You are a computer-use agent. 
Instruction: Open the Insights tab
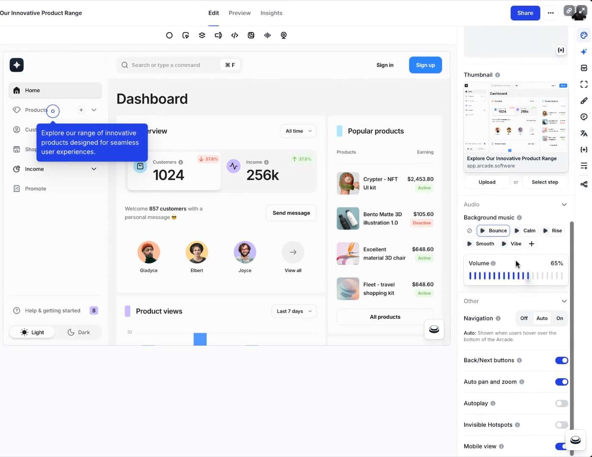pos(271,13)
